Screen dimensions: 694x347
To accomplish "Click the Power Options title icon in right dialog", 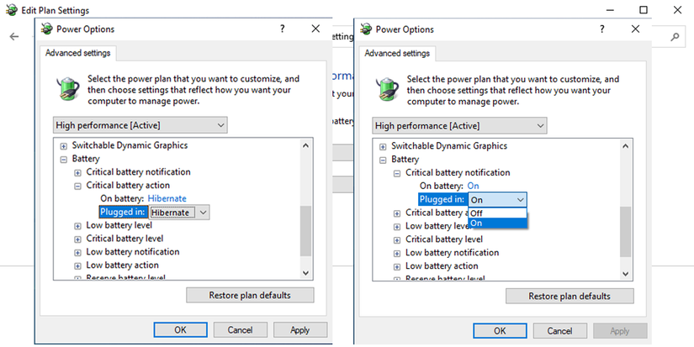I will (x=366, y=29).
